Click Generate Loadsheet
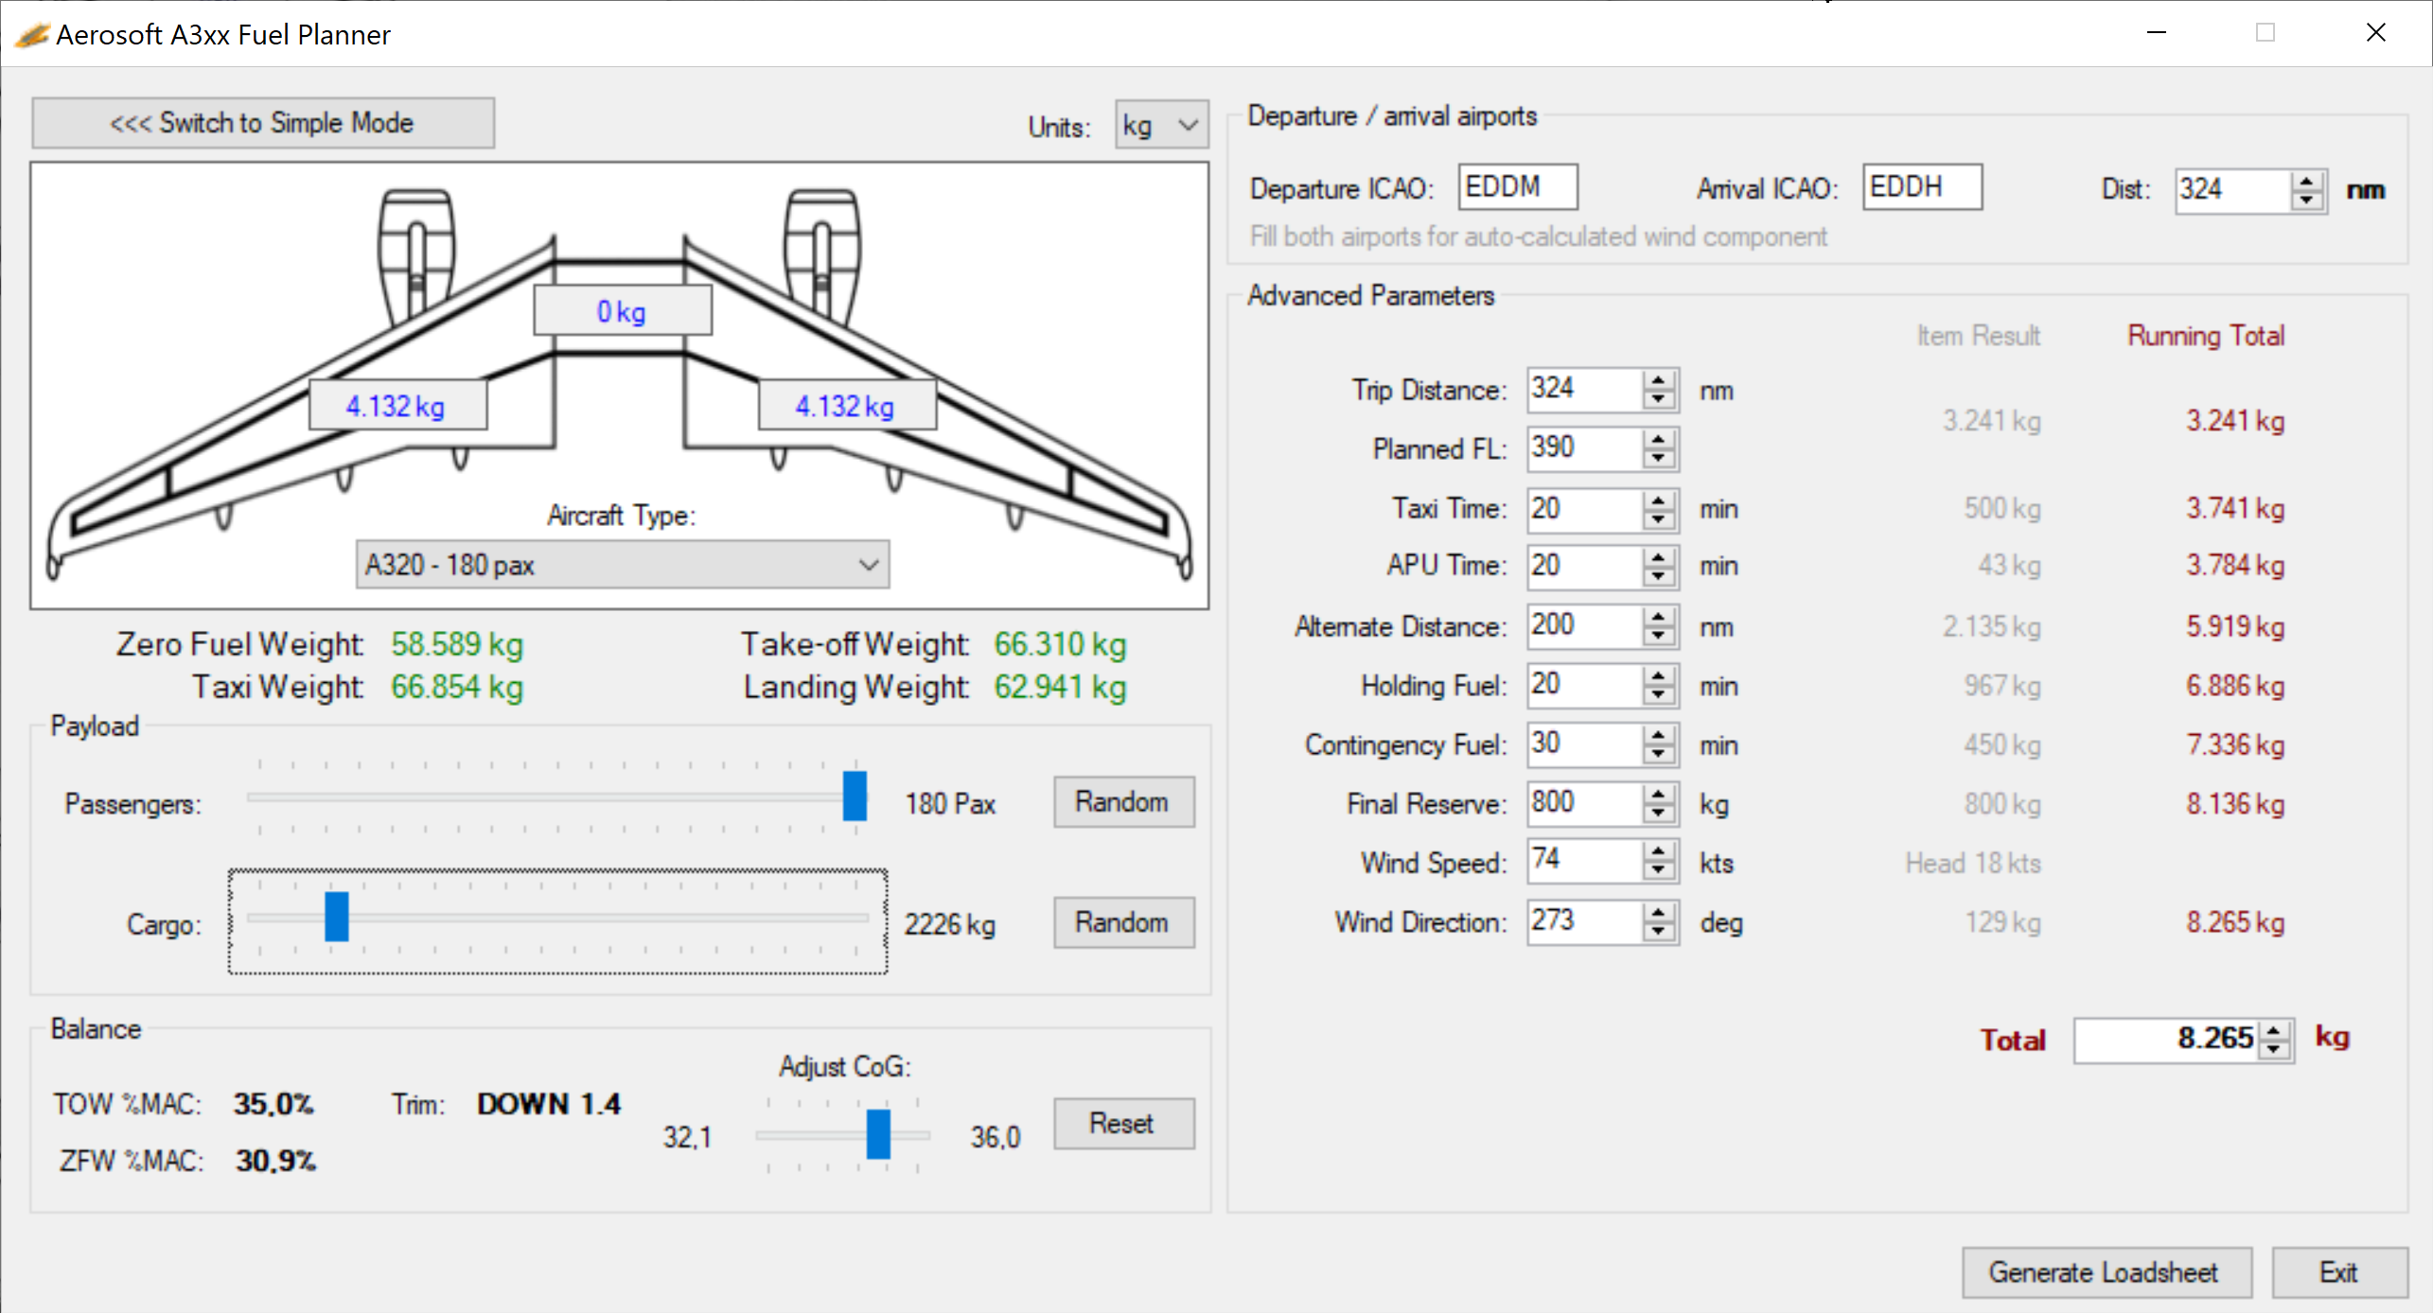 [2107, 1272]
